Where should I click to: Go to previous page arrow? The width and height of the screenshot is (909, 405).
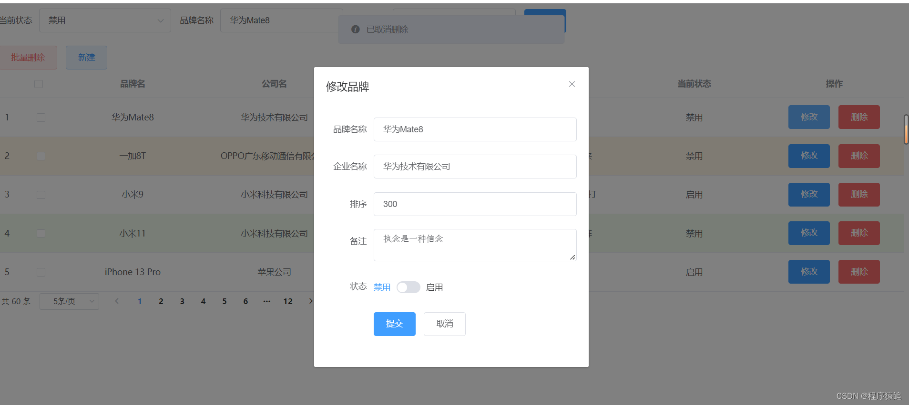coord(117,301)
